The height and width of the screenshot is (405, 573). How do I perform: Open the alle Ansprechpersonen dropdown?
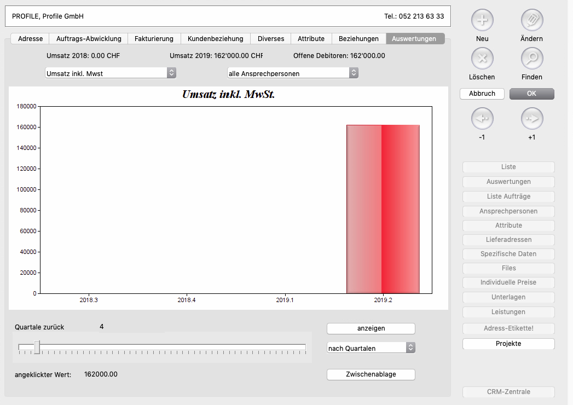pyautogui.click(x=293, y=73)
